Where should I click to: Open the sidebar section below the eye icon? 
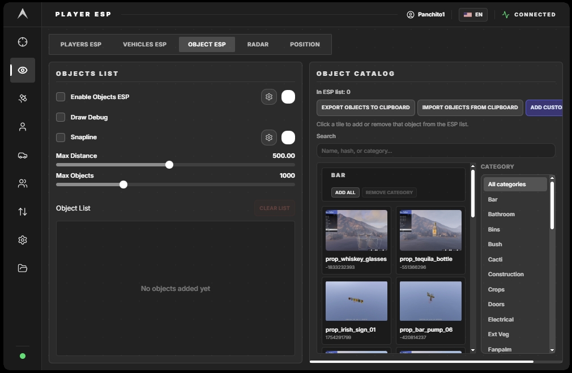[x=23, y=98]
